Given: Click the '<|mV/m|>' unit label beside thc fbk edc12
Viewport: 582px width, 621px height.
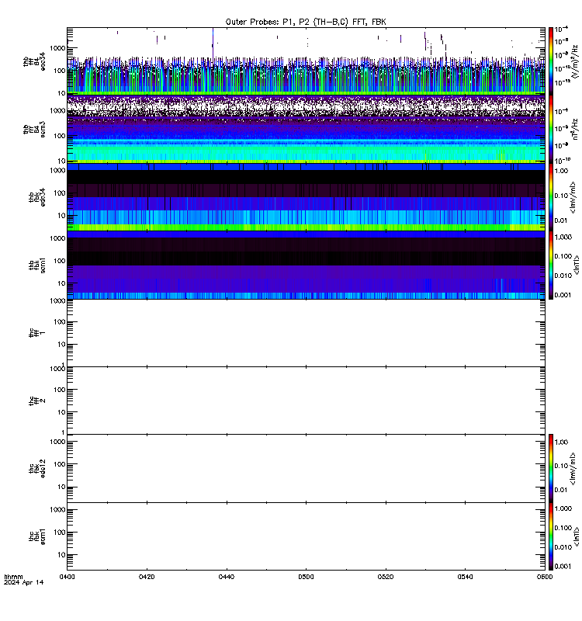Looking at the screenshot, I should [573, 469].
